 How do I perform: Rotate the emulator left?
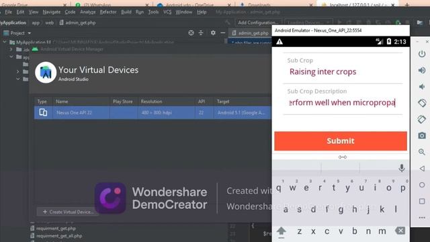coord(422,103)
